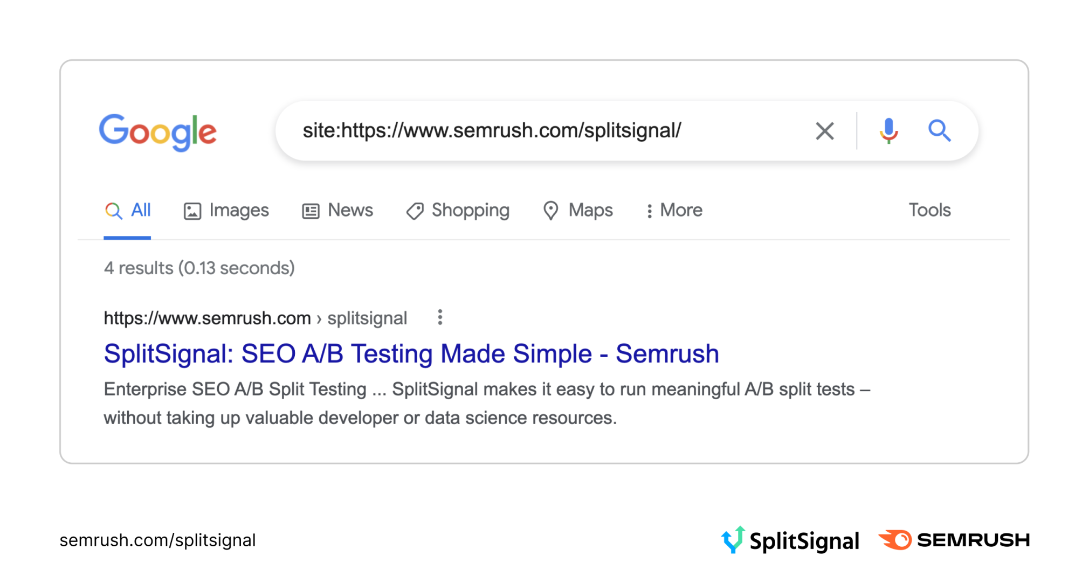The height and width of the screenshot is (570, 1089).
Task: Switch to the Maps tab
Action: pyautogui.click(x=590, y=210)
